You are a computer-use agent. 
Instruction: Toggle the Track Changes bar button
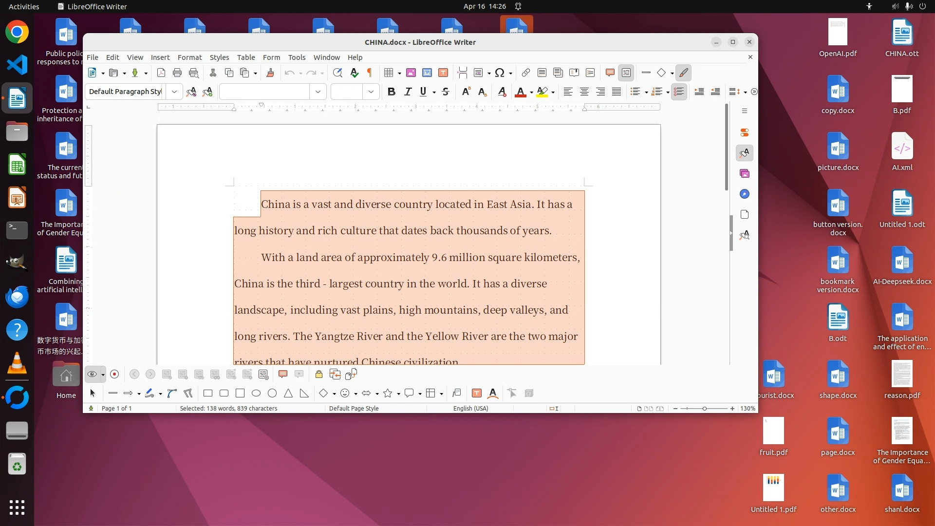pyautogui.click(x=626, y=73)
